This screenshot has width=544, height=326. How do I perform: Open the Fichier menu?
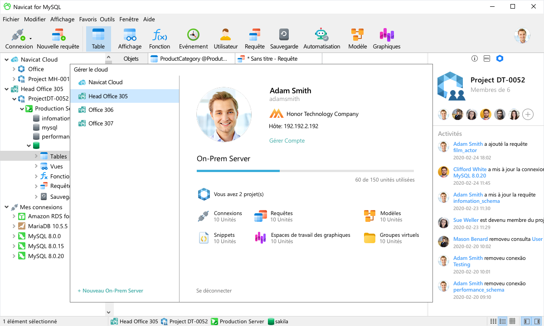click(x=11, y=19)
